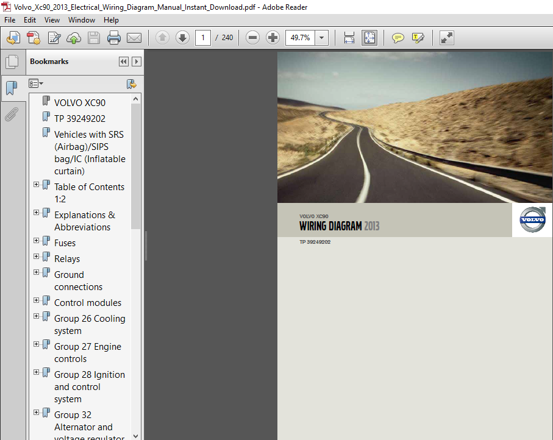Select the Fuses bookmark label

pos(65,243)
